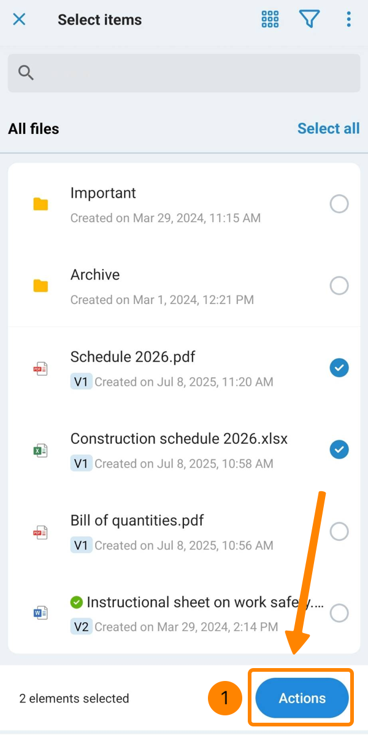Uncheck Construction schedule 2026.xlsx
This screenshot has height=743, width=368.
click(x=339, y=449)
